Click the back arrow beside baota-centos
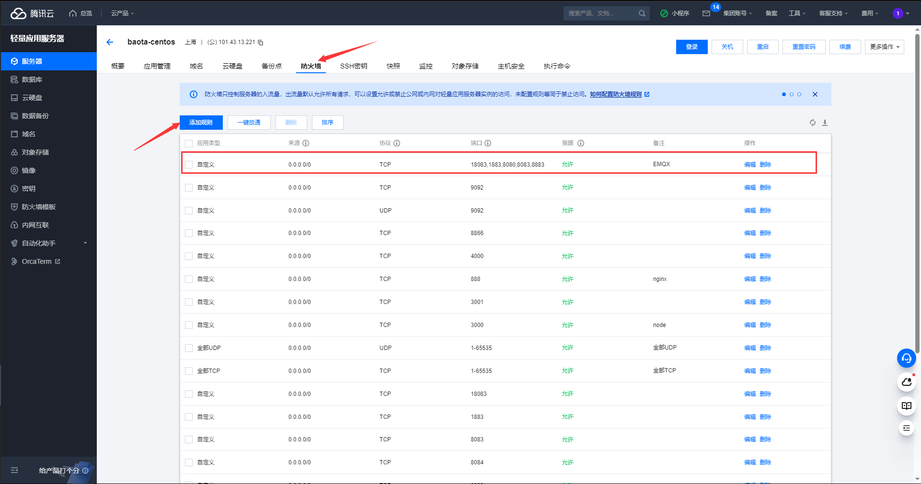The height and width of the screenshot is (484, 921). [110, 42]
